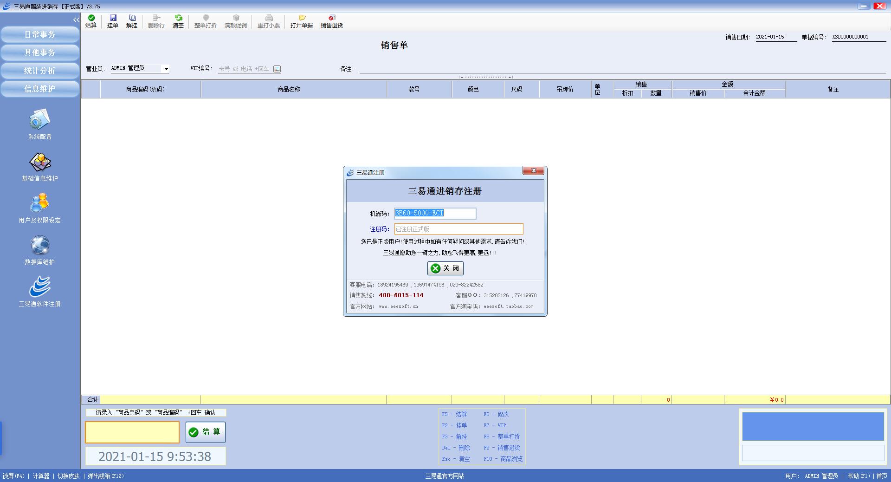891x482 pixels.
Task: Click the F10 - 商品浏览 shortcut hint
Action: [x=503, y=459]
